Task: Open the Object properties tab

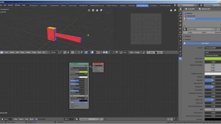Action: (180, 37)
